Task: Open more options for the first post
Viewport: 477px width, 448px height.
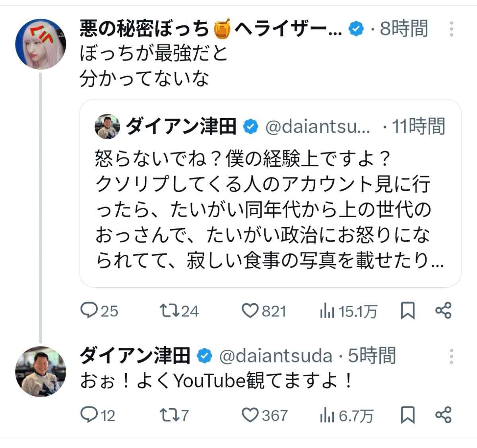Action: pos(452,29)
